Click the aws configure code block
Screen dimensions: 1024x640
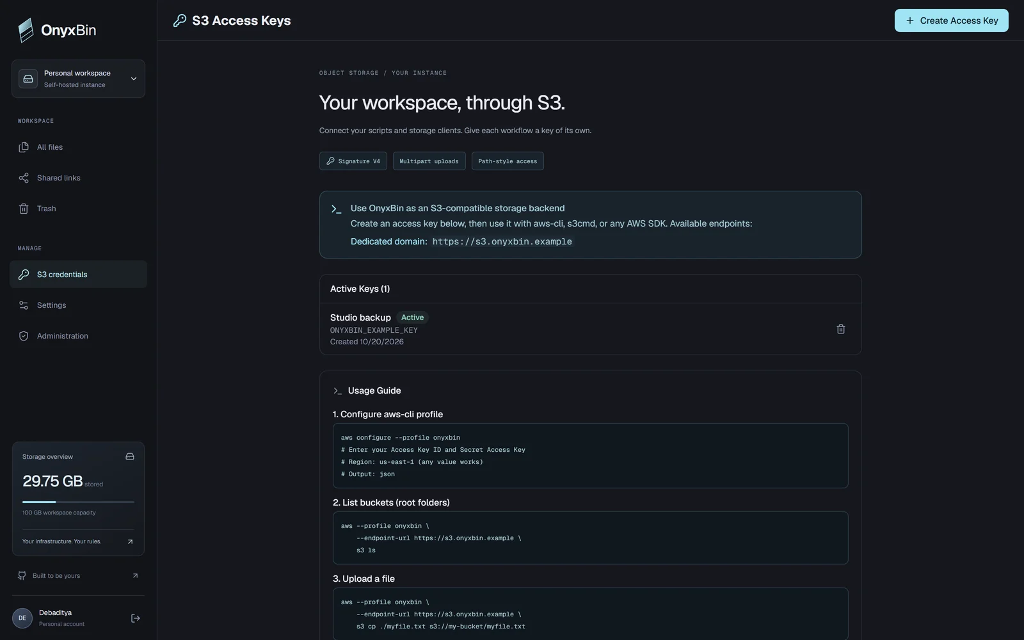591,456
